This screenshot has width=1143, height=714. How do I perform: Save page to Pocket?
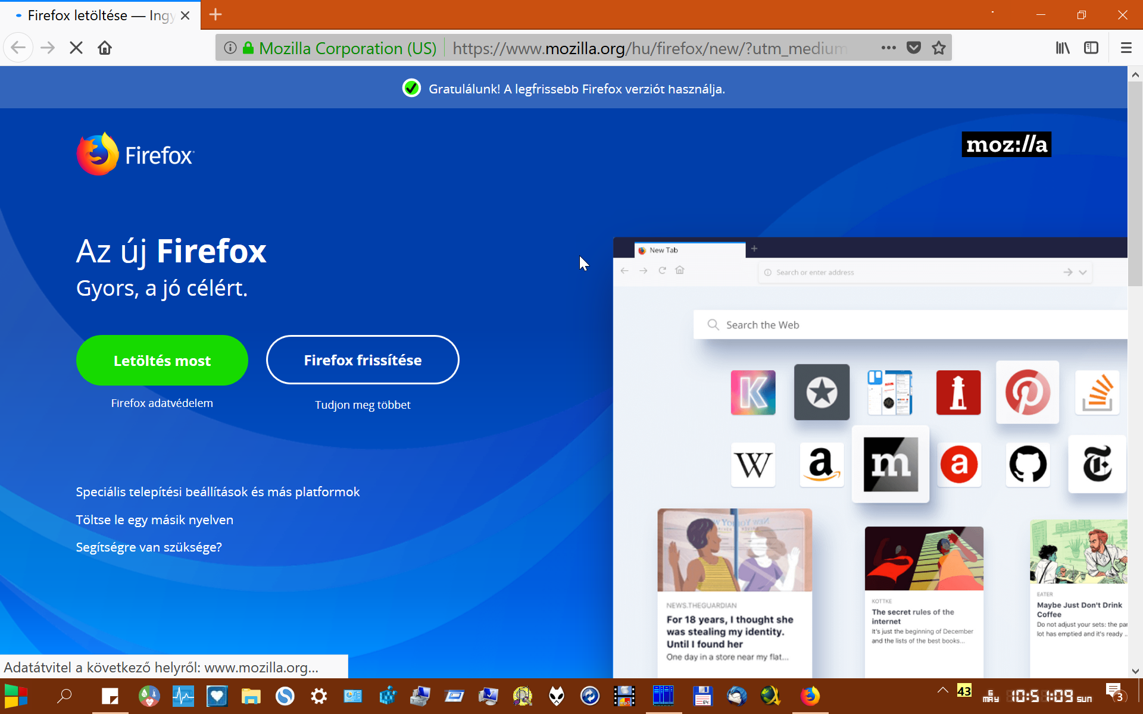pyautogui.click(x=914, y=48)
